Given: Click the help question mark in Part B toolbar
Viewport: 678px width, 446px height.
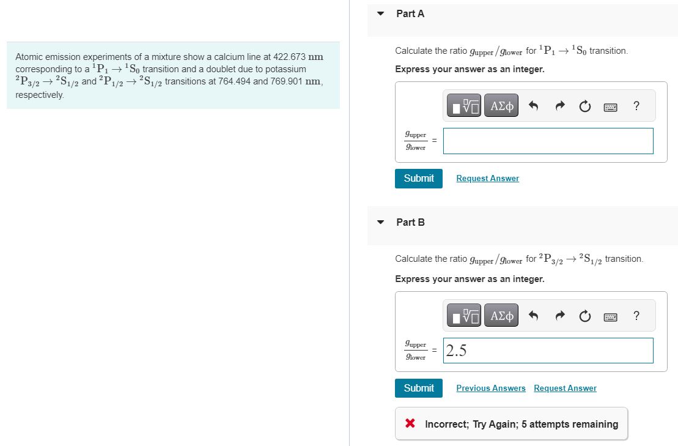Looking at the screenshot, I should [636, 315].
